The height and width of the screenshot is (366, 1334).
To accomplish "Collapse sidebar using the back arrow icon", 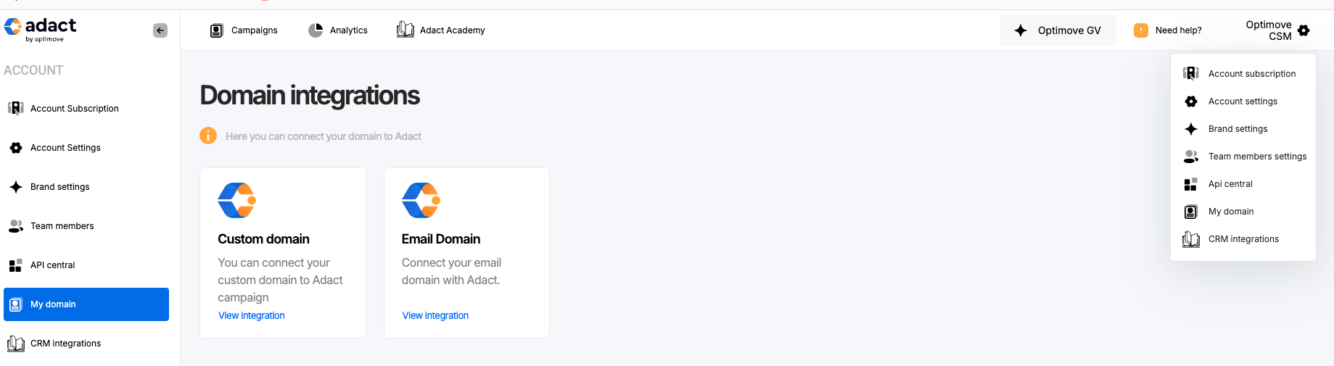I will point(160,30).
